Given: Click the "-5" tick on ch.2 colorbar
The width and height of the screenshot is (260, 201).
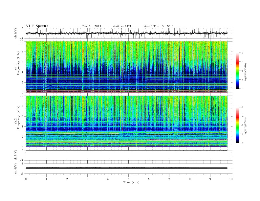Looking at the screenshot, I should pyautogui.click(x=242, y=125).
